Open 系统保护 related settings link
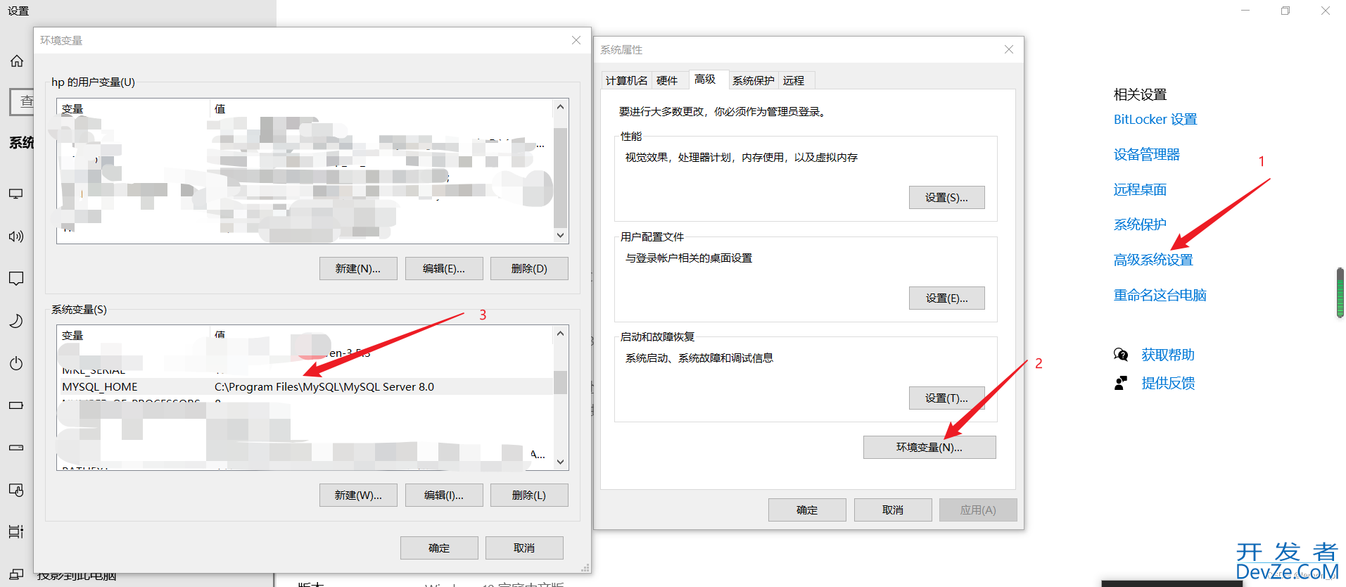 [x=1140, y=225]
